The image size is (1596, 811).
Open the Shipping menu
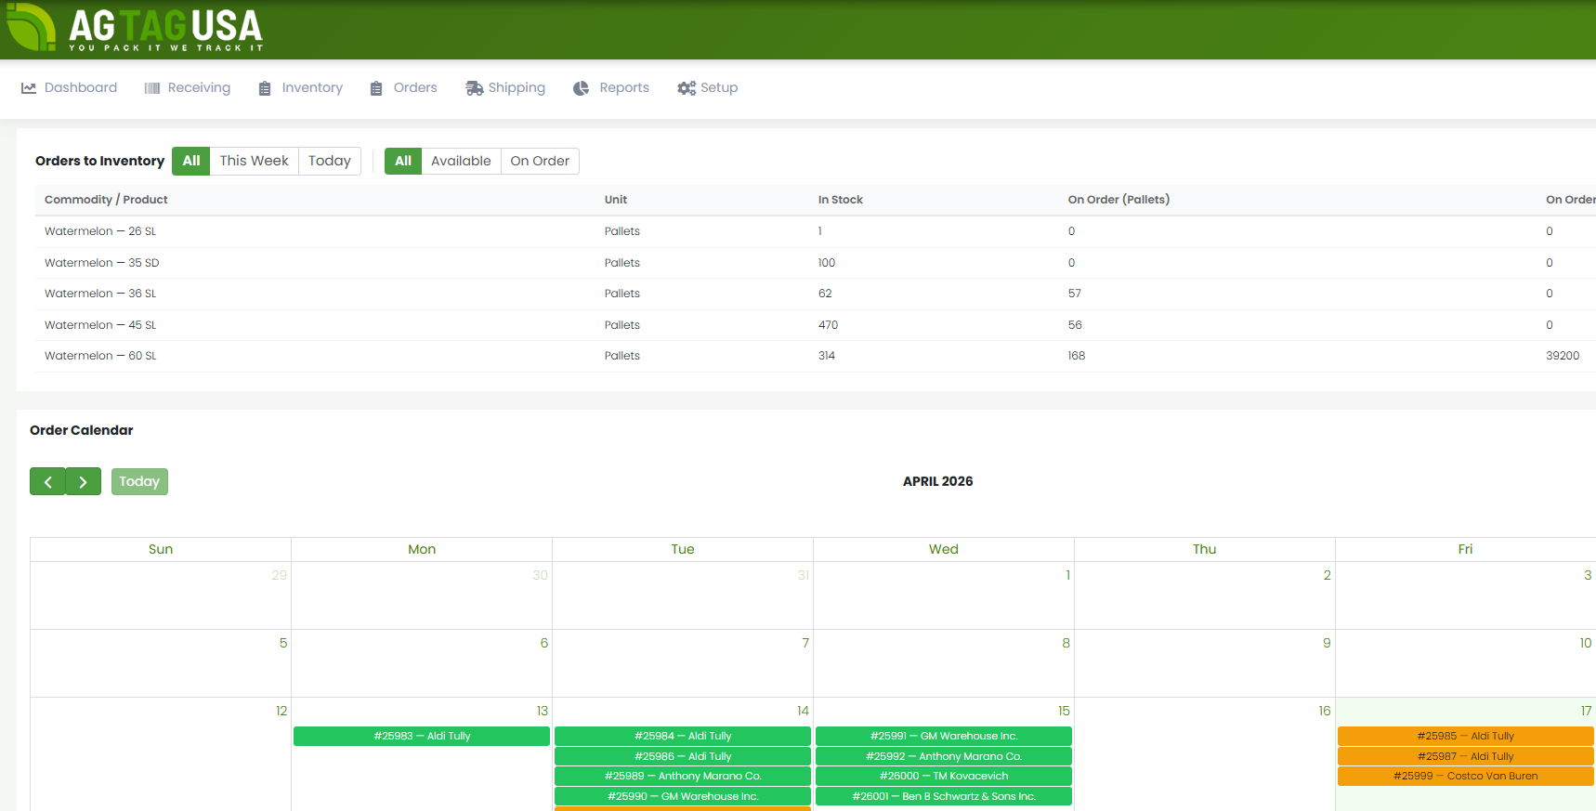[505, 88]
